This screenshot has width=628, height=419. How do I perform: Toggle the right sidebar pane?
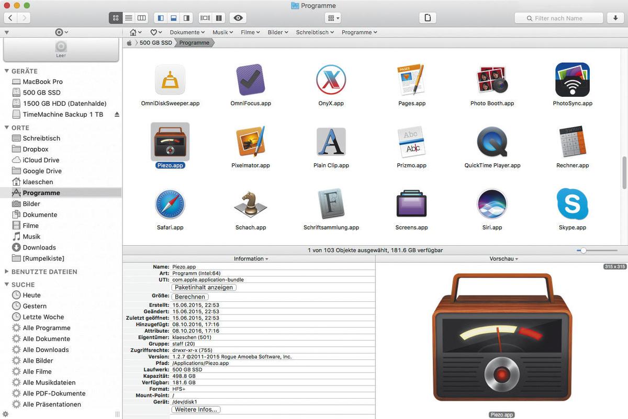click(186, 18)
